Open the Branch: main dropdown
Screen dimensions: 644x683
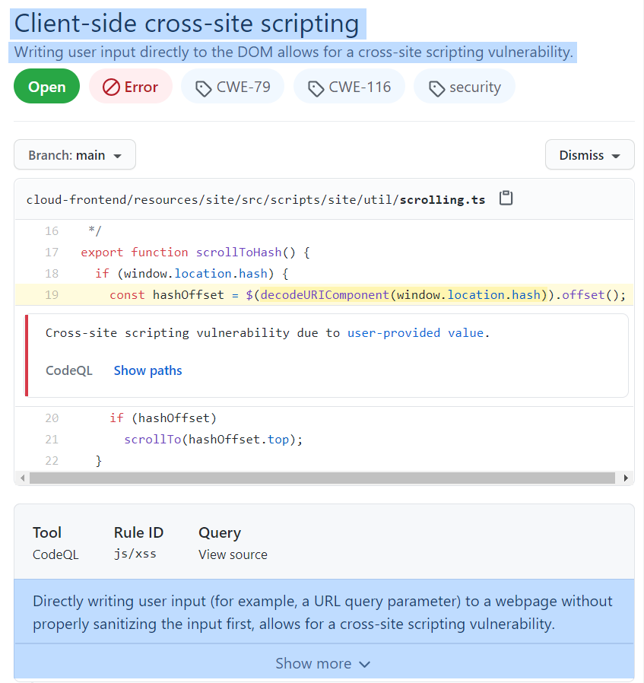75,155
